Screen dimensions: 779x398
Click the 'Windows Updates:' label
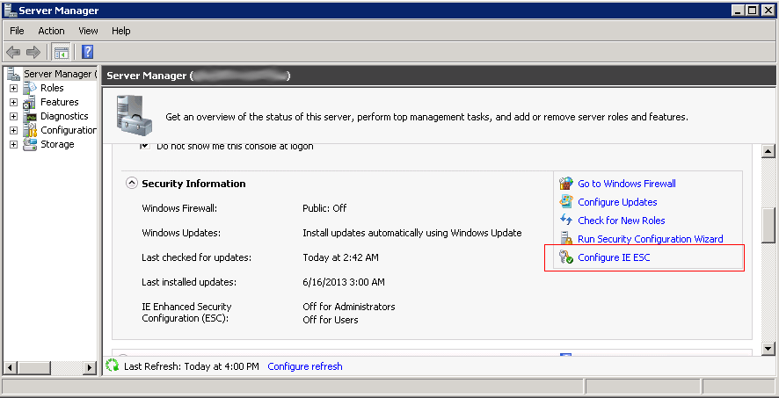(x=181, y=233)
